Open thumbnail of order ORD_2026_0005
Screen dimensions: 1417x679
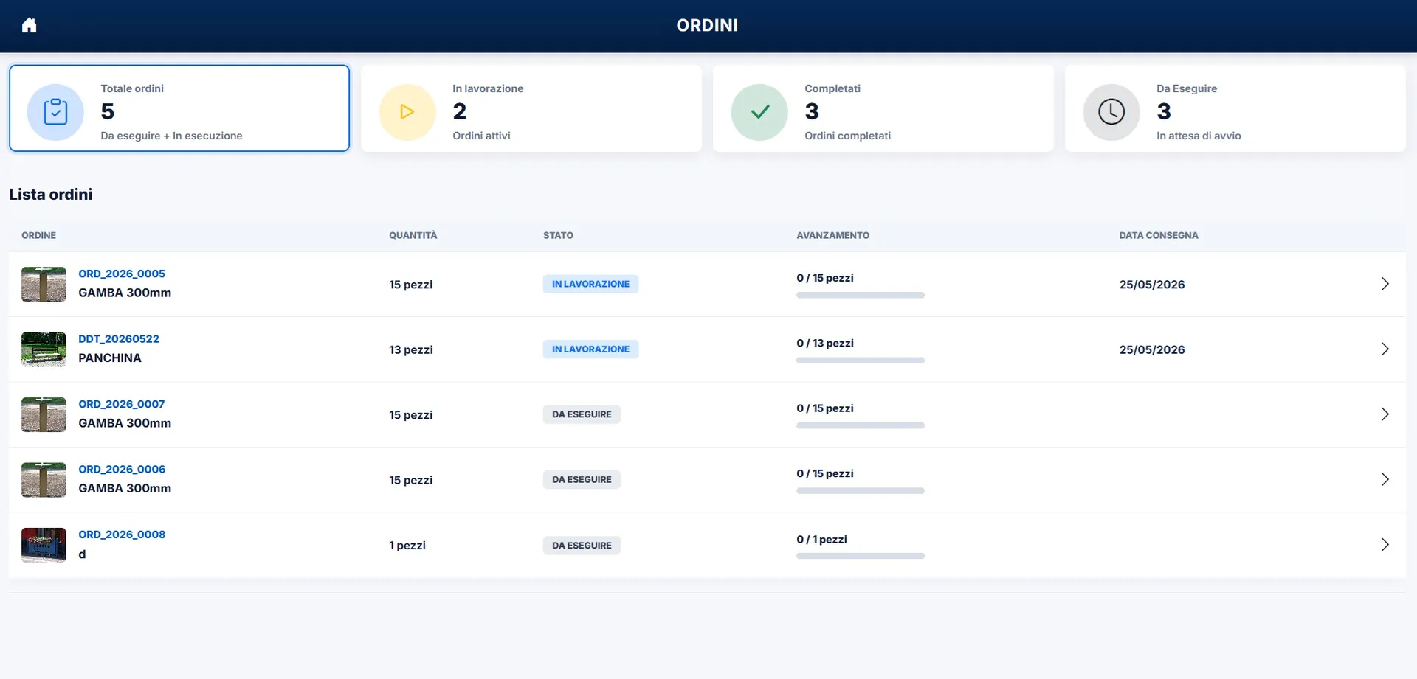[44, 285]
